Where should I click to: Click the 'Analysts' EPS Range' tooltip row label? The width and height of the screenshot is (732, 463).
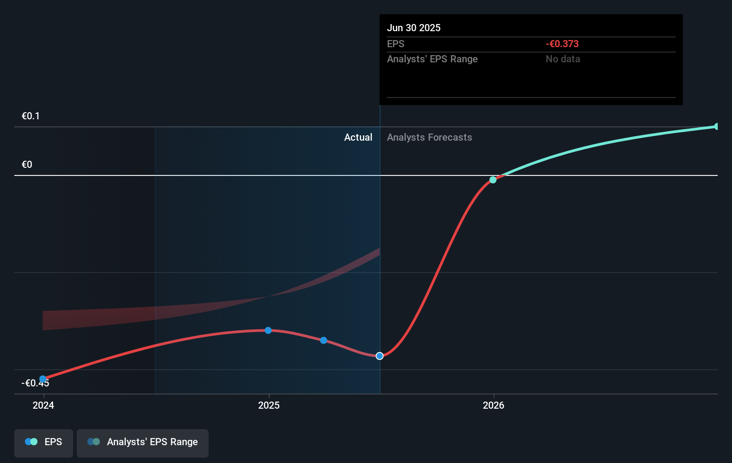click(x=432, y=59)
